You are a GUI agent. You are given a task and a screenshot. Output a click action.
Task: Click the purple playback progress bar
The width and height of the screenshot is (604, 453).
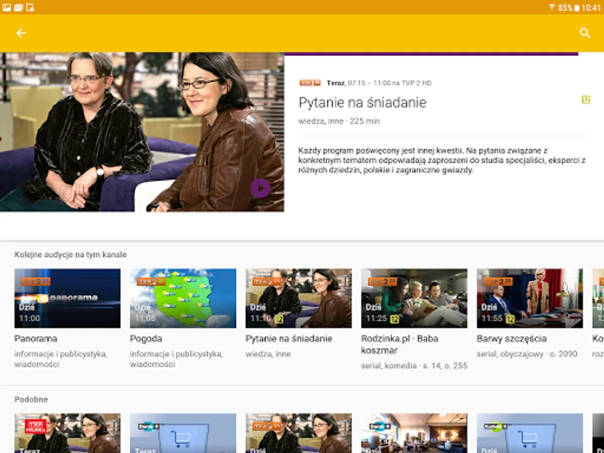point(431,54)
